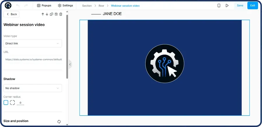Click the corner radius value field

coord(20,103)
